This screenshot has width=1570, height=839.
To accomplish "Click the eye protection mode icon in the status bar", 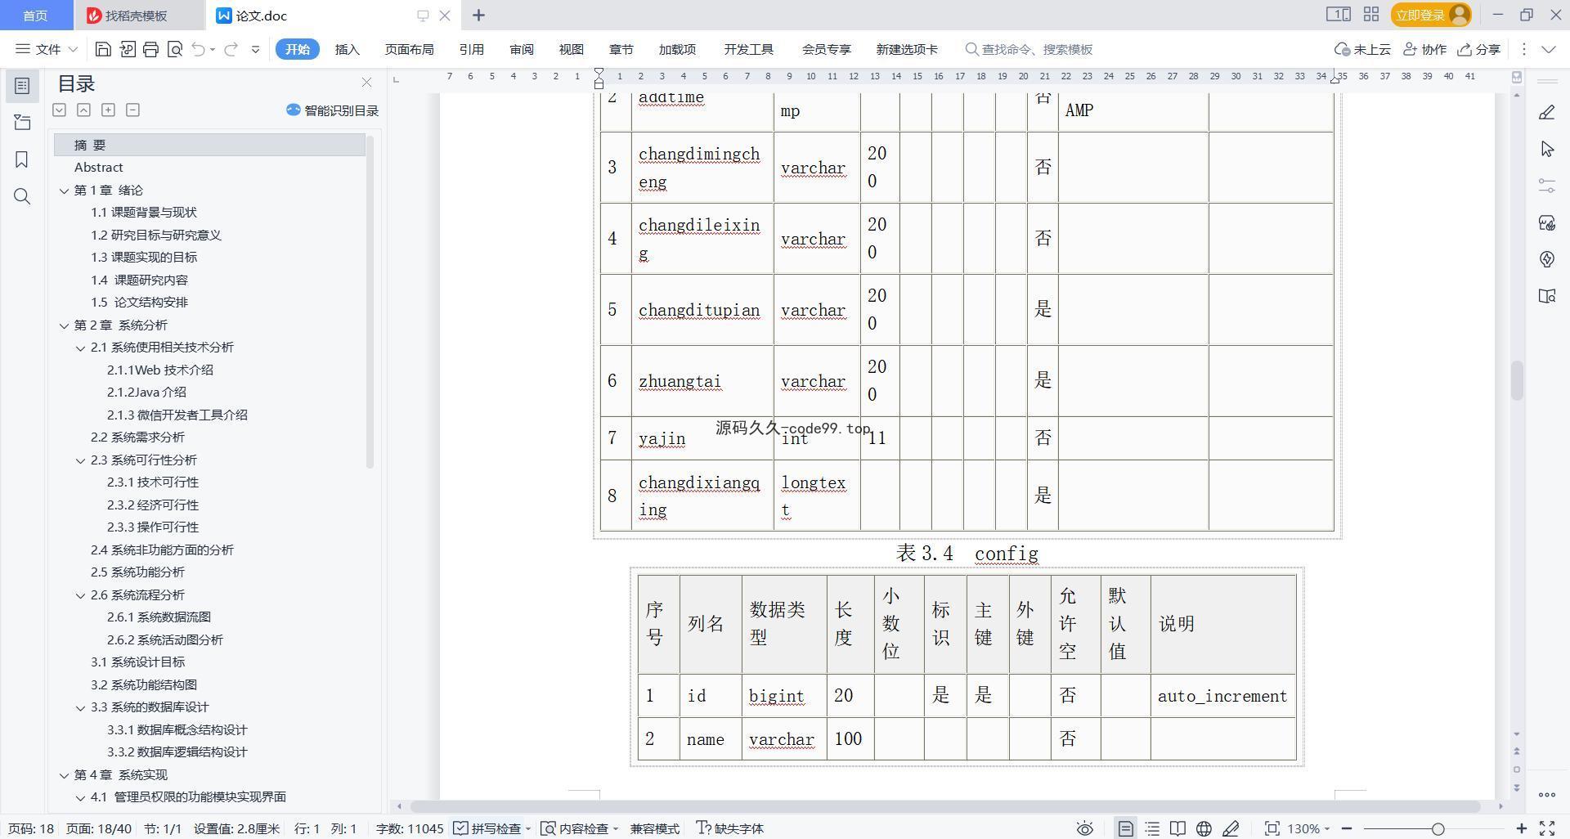I will coord(1084,828).
